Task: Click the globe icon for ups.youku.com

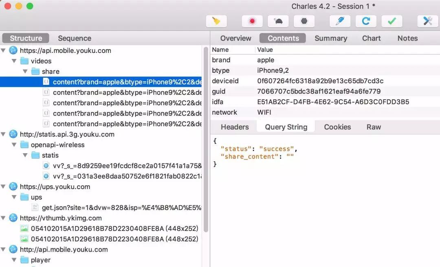Action: 13,187
